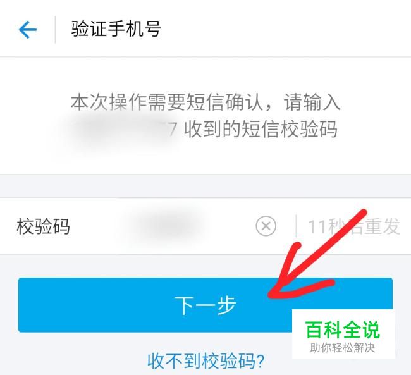
Task: Click the 助你轻松解决 tagline under watermark
Action: coord(343,348)
